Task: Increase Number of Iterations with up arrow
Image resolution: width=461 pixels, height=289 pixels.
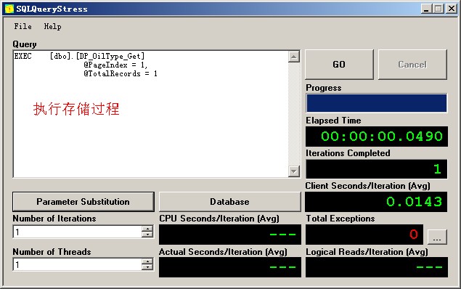Action: click(x=147, y=229)
